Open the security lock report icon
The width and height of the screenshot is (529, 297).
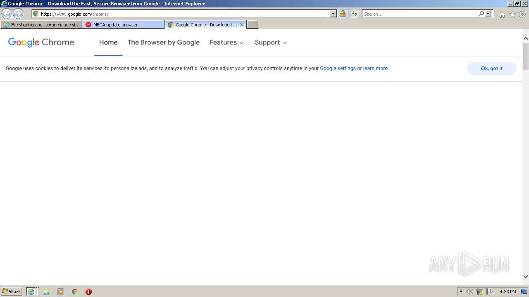point(343,14)
